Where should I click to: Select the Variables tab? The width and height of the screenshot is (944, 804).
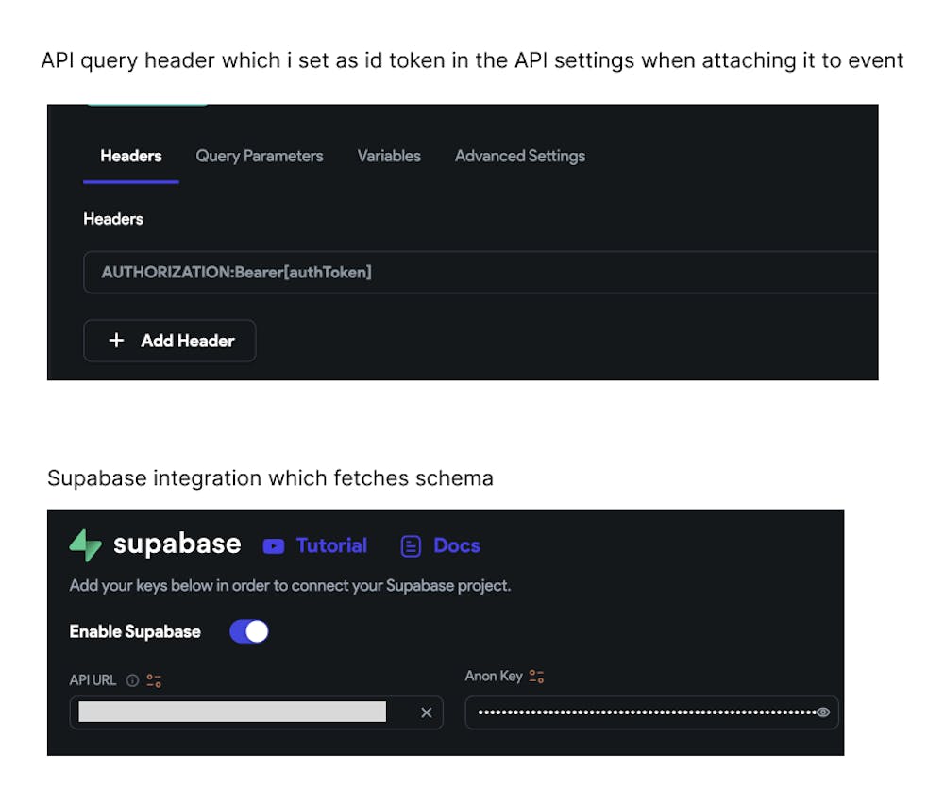(389, 156)
